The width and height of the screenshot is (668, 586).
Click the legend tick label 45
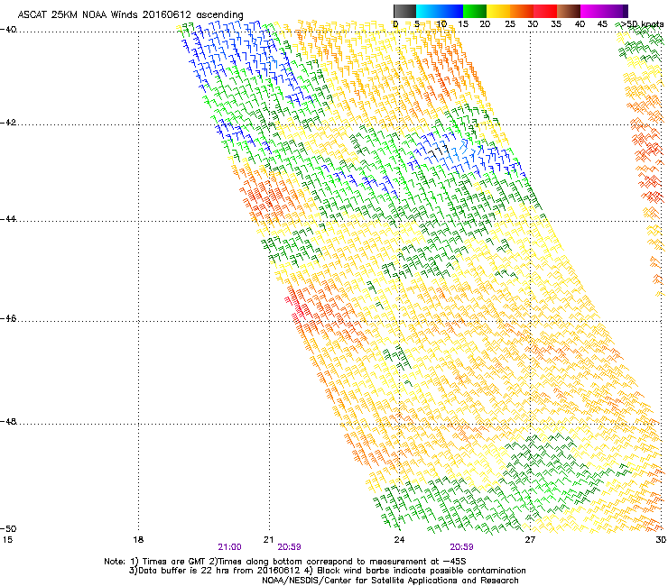(602, 24)
